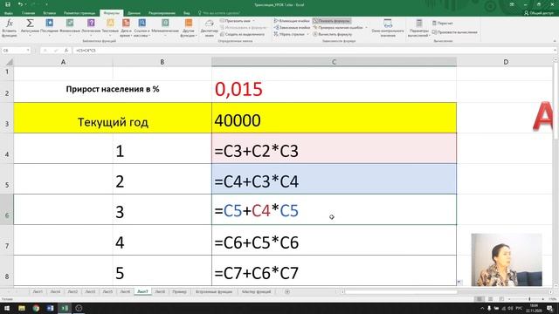Image resolution: width=559 pixels, height=314 pixels.
Task: Open notification center in system tray
Action: (x=549, y=308)
